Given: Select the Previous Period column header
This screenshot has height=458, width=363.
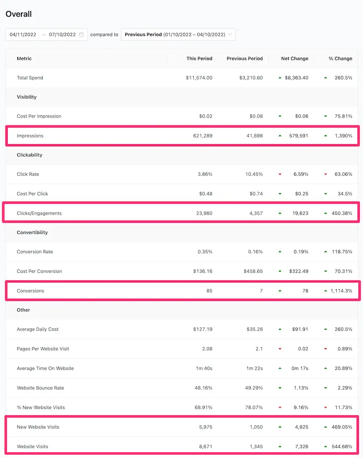Looking at the screenshot, I should tap(244, 58).
